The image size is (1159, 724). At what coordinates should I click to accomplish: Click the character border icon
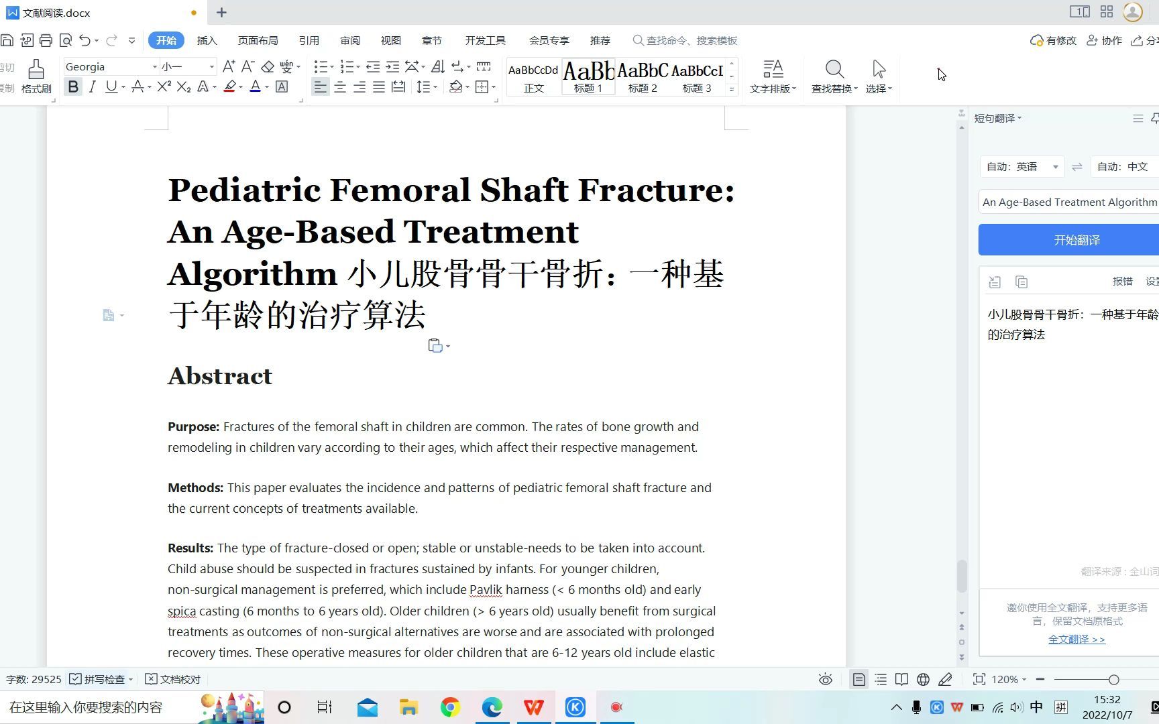282,86
